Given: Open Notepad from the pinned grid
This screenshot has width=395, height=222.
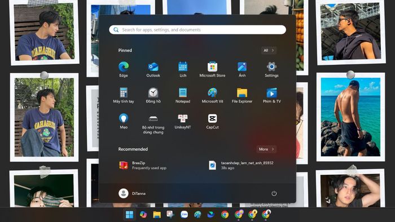Looking at the screenshot, I should pos(183,95).
